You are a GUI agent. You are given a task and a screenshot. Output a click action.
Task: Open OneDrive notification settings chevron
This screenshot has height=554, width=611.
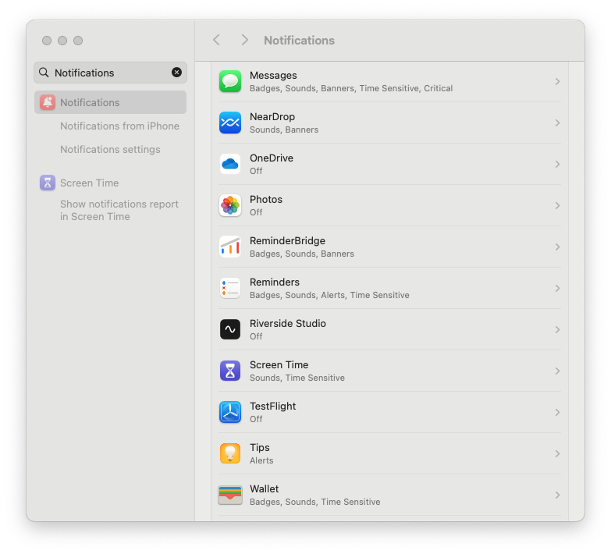pyautogui.click(x=558, y=164)
